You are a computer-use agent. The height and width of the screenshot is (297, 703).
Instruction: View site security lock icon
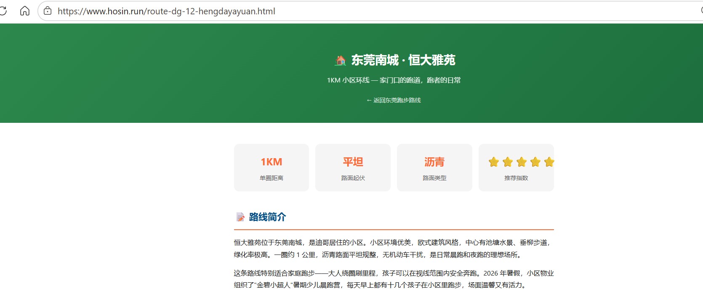(x=48, y=11)
